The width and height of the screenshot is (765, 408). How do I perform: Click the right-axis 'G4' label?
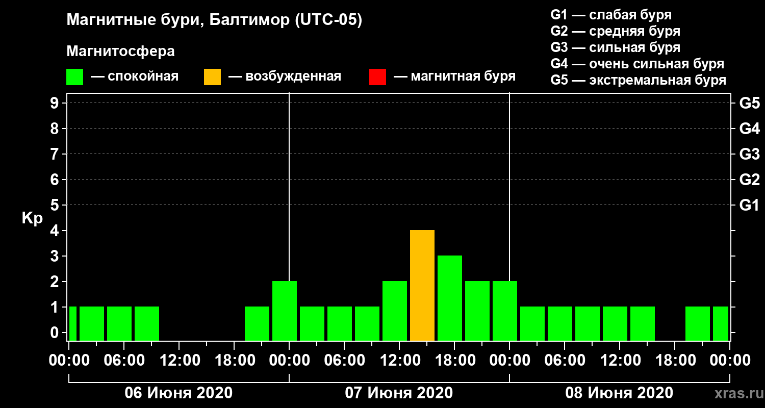tap(749, 129)
